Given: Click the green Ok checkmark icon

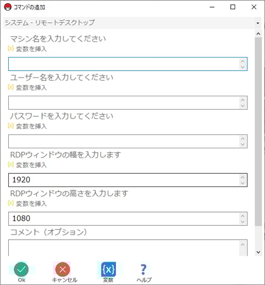Looking at the screenshot, I should [x=21, y=270].
